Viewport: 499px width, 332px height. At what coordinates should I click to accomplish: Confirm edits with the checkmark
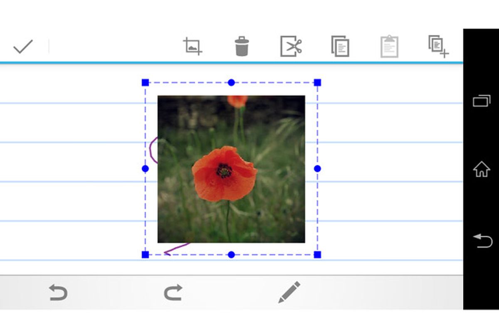click(24, 46)
